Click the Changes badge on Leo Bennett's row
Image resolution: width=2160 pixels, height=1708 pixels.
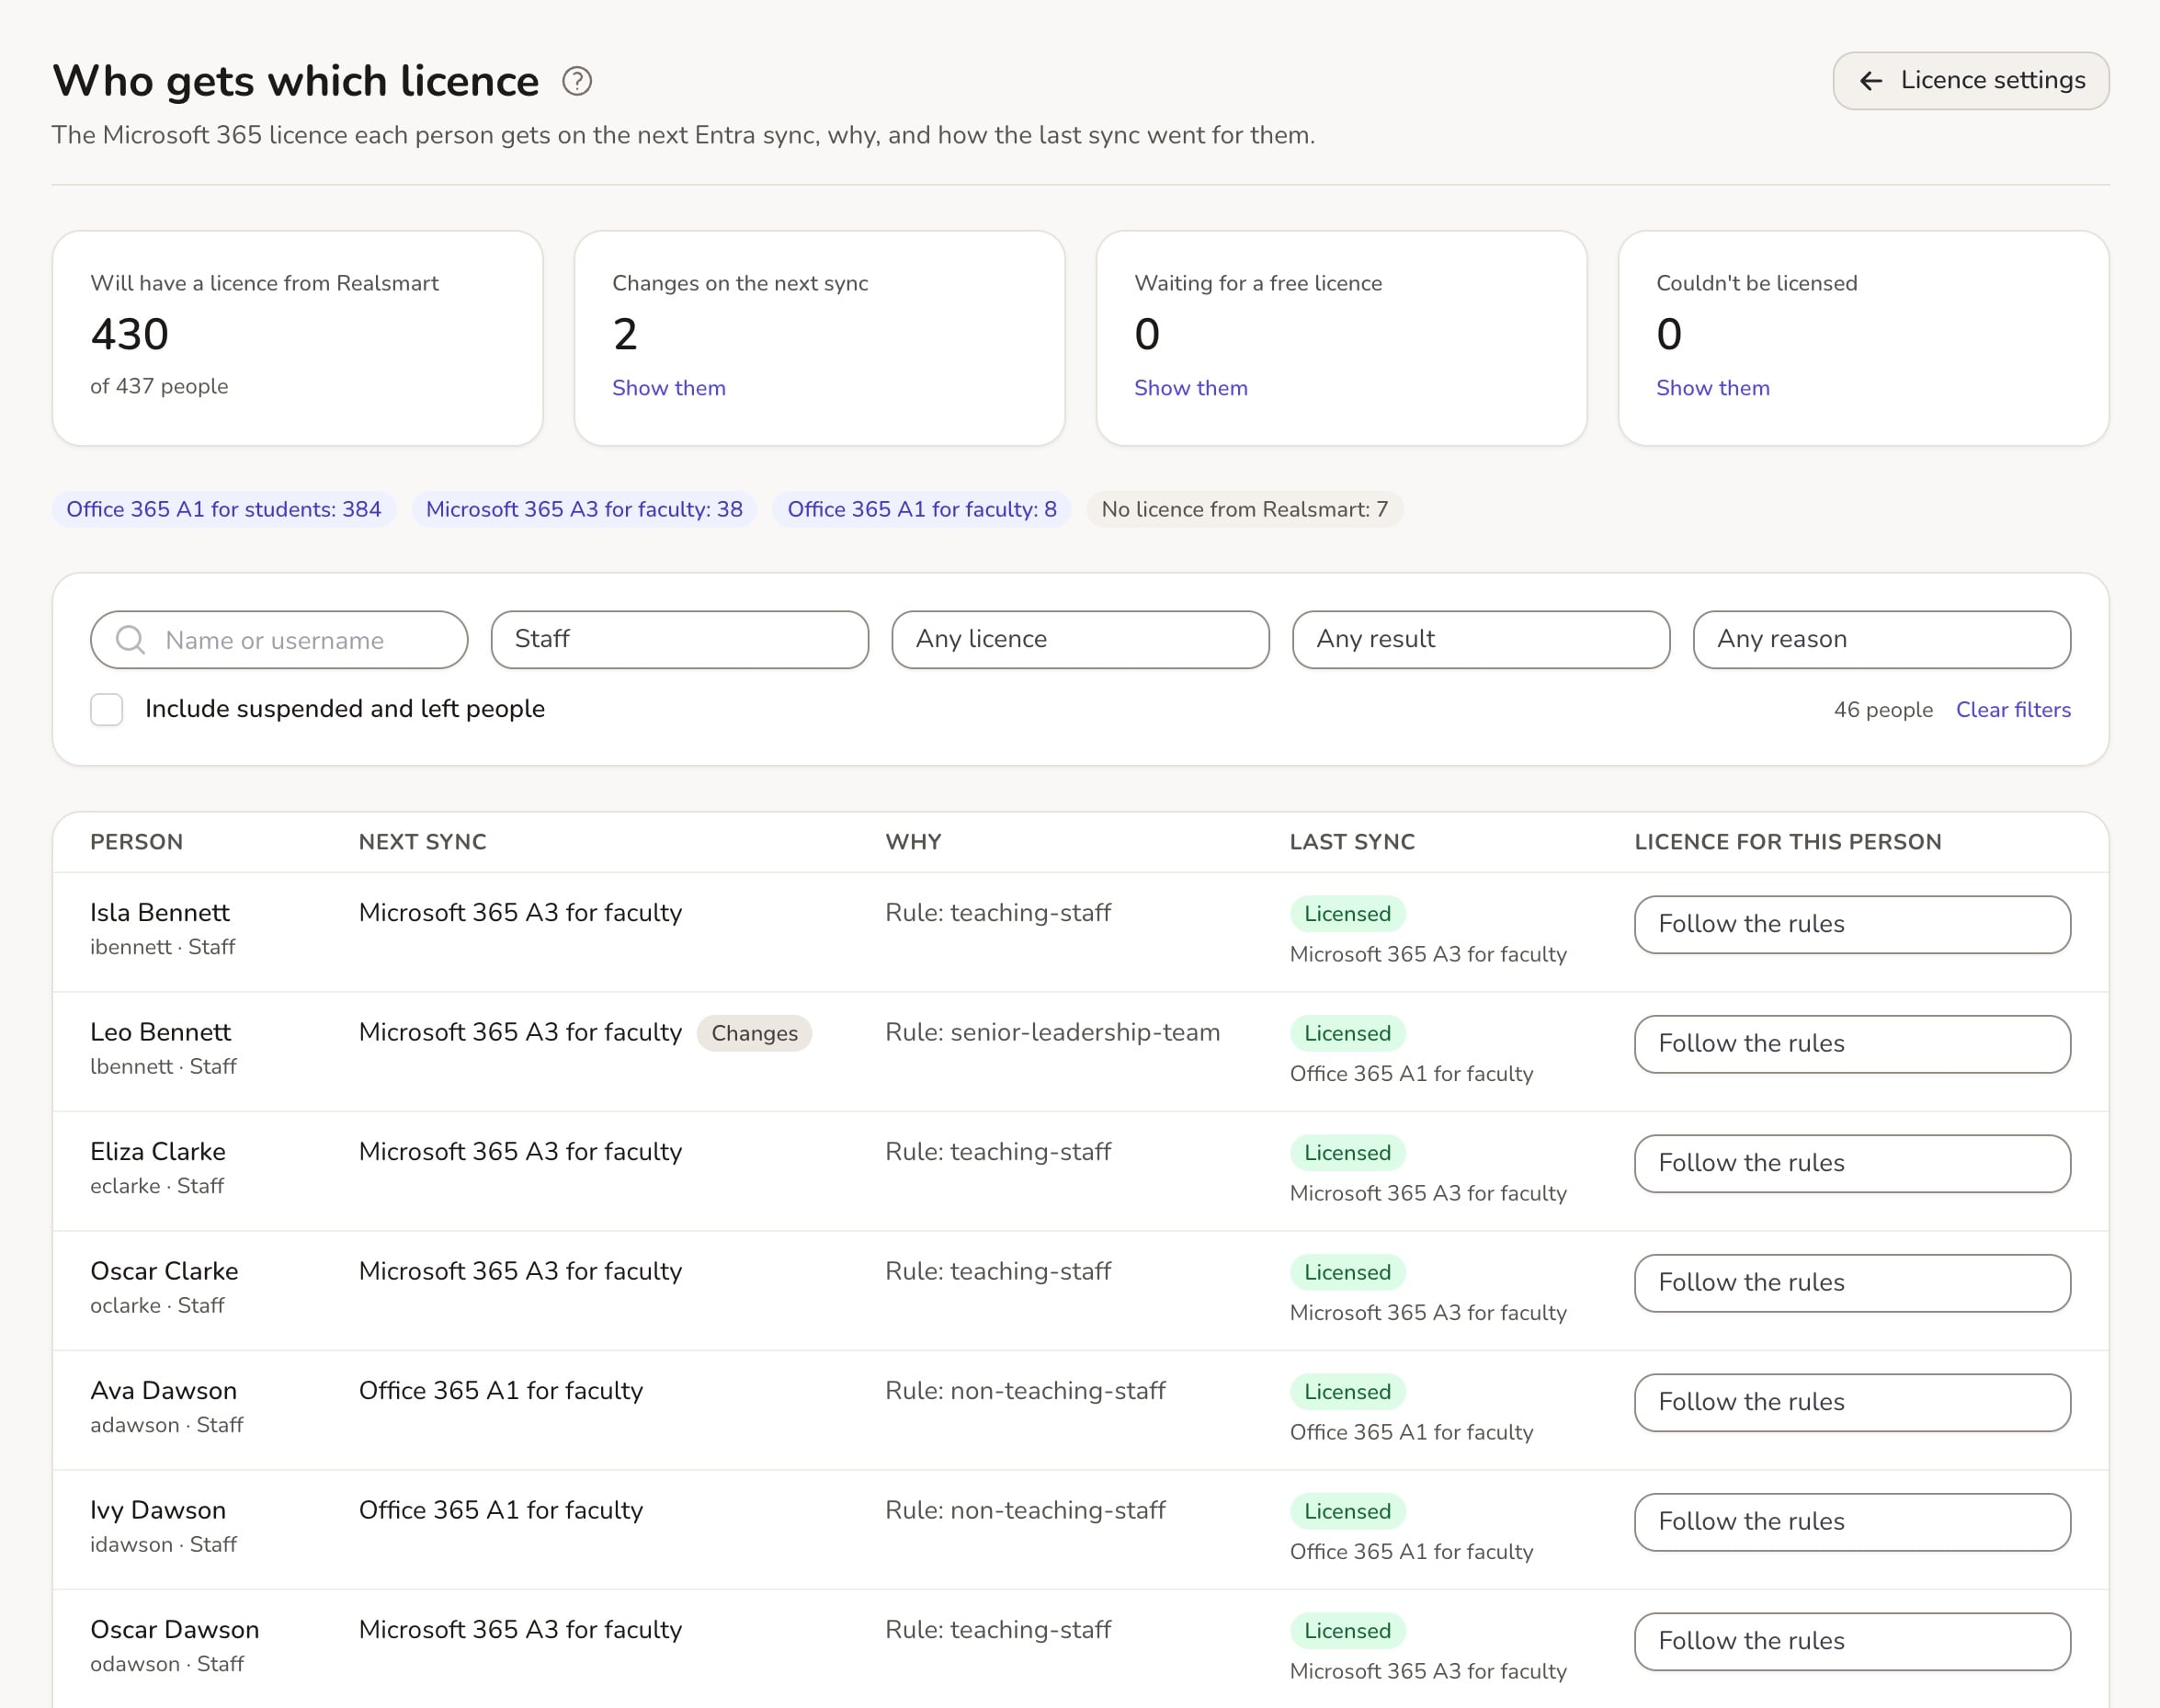coord(754,1033)
